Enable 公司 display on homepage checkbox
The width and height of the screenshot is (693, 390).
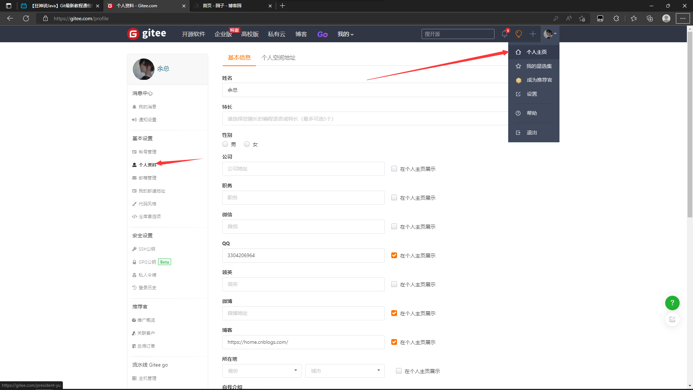point(394,169)
